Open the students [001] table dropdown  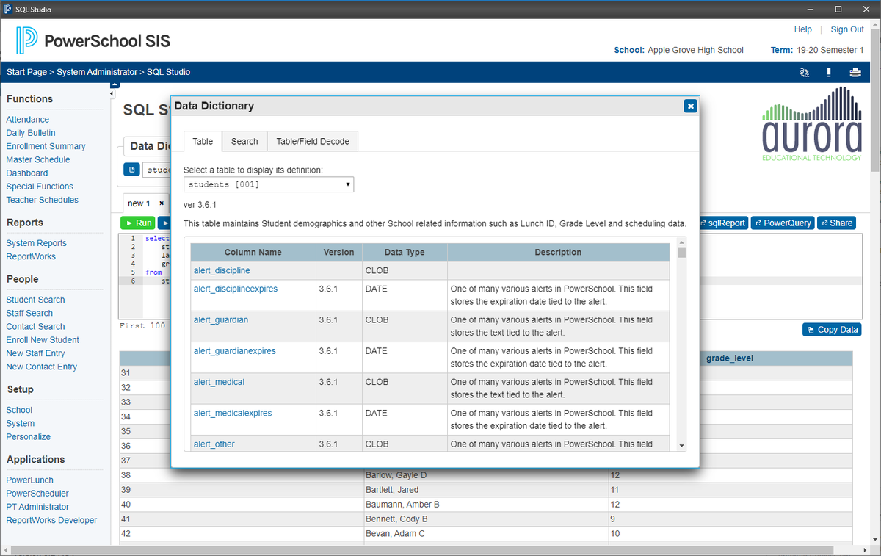tap(269, 184)
